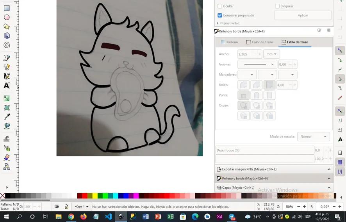Select the Text tool
Image resolution: width=346 pixels, height=222 pixels.
(7, 85)
